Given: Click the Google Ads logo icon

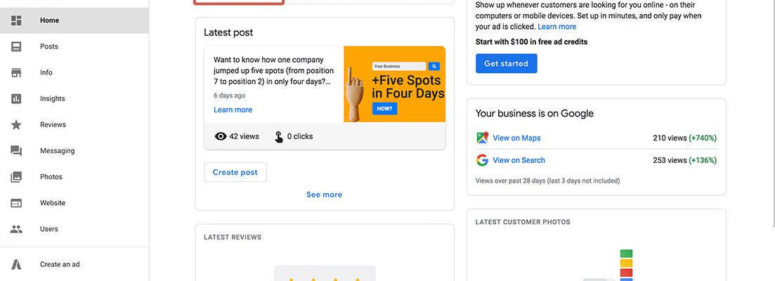Looking at the screenshot, I should coord(16,265).
